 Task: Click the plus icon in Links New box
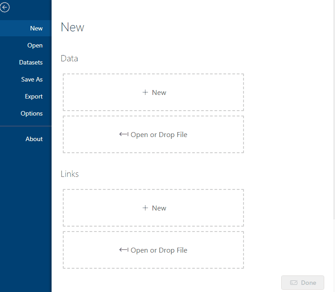[145, 208]
